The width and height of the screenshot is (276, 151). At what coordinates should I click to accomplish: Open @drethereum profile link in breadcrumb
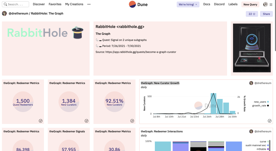pyautogui.click(x=18, y=13)
